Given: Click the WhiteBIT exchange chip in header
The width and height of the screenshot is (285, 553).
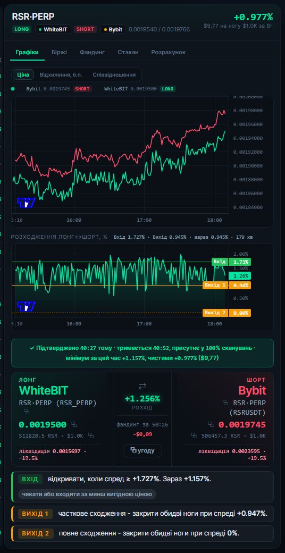Looking at the screenshot, I should point(54,29).
